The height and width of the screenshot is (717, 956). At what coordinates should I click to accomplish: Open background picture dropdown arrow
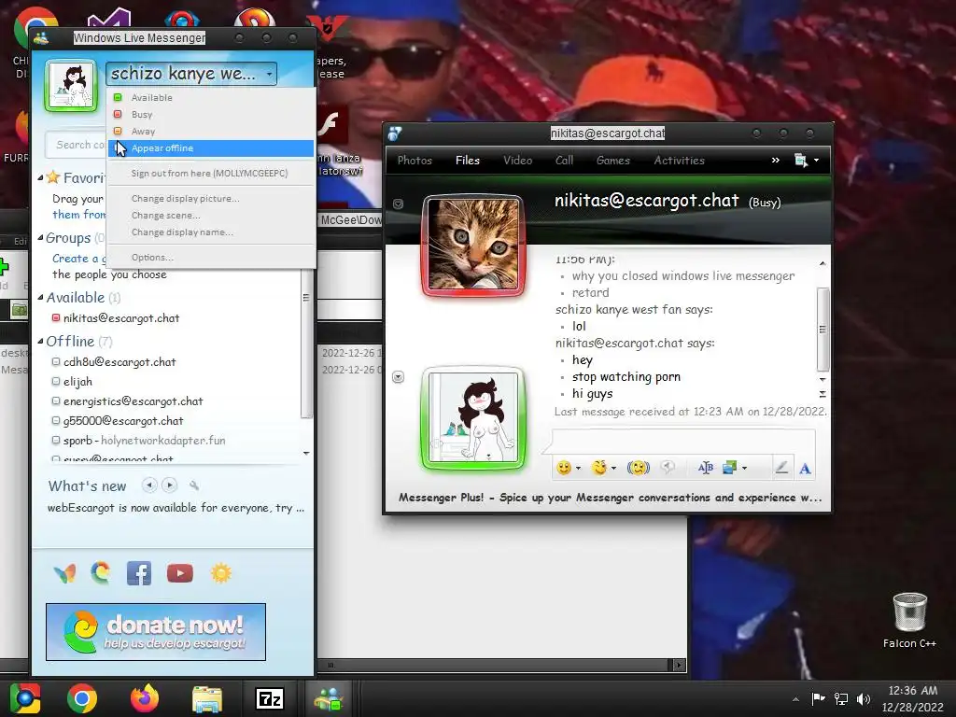(x=744, y=469)
